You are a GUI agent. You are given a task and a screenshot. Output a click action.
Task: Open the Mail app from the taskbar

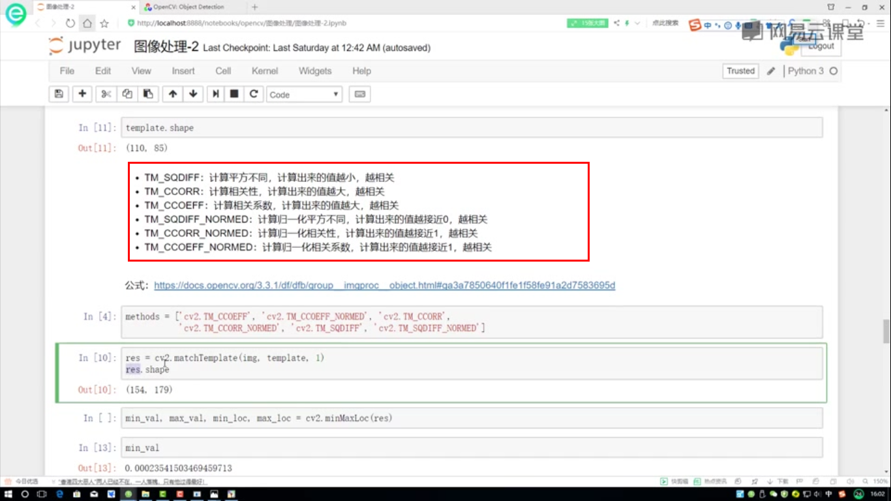click(x=95, y=494)
